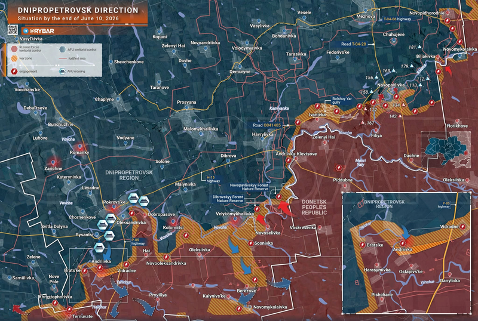Select the engagement marker north of Piddubne

[x=339, y=168]
